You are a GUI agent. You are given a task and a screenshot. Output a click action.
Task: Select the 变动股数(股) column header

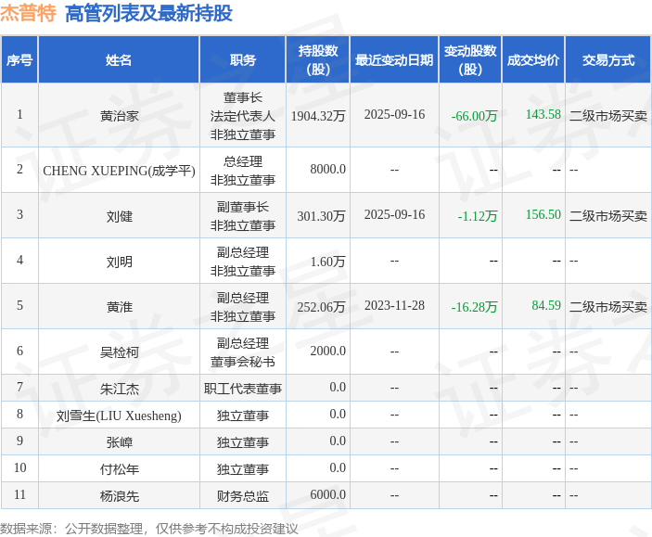point(470,60)
